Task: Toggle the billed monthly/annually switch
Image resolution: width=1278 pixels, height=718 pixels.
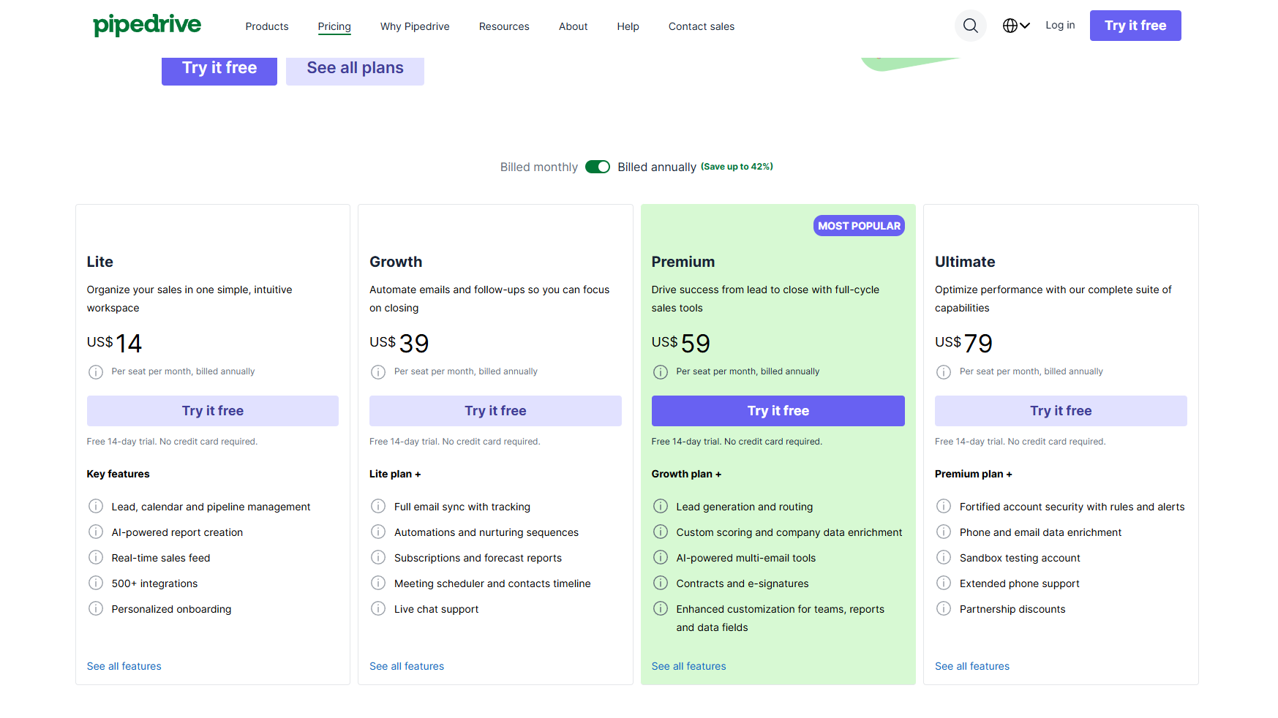Action: pos(598,167)
